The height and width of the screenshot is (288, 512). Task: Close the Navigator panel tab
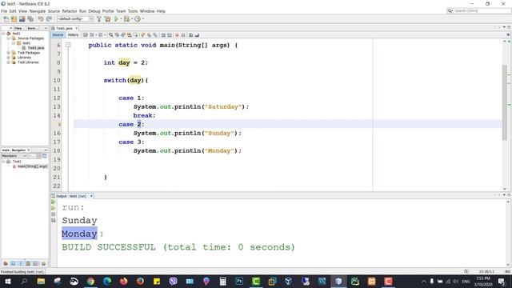click(29, 150)
